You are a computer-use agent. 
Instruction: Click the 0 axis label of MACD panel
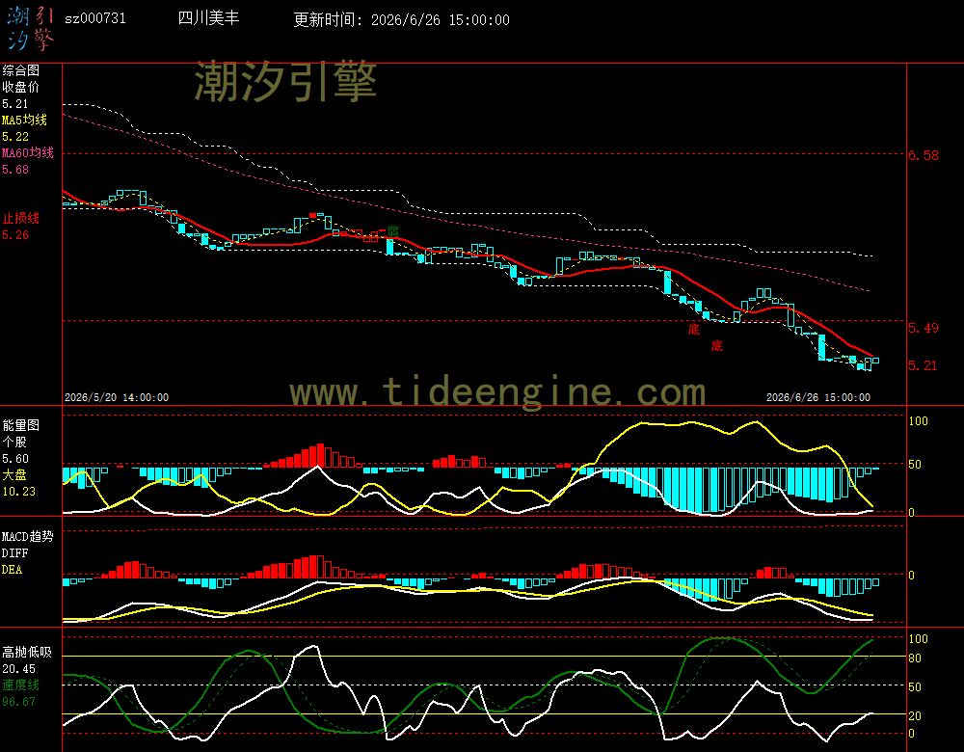[x=912, y=575]
